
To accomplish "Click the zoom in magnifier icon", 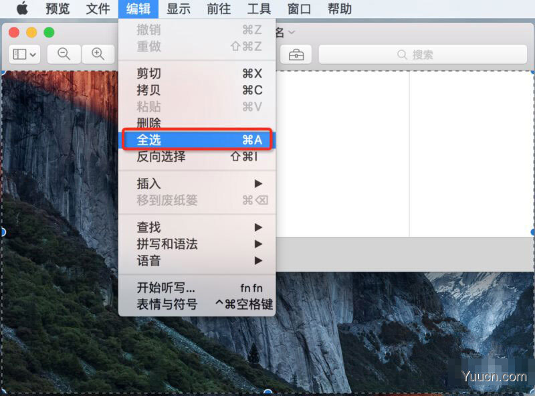I will pyautogui.click(x=98, y=54).
